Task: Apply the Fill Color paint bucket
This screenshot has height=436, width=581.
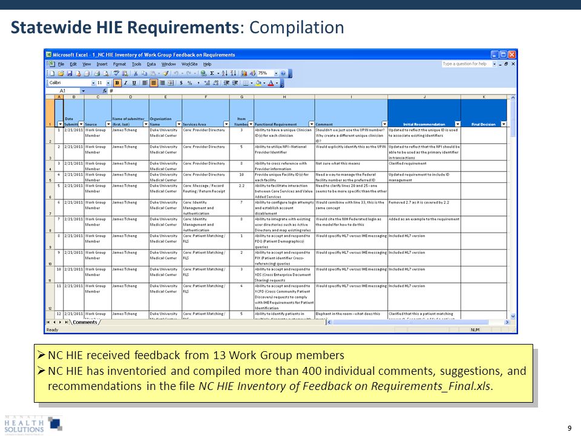Action: [258, 83]
